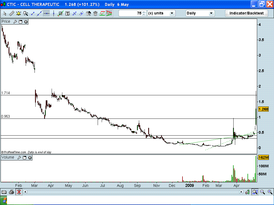
Task: Choose the long diagonal trend line tool
Action: coord(40,13)
